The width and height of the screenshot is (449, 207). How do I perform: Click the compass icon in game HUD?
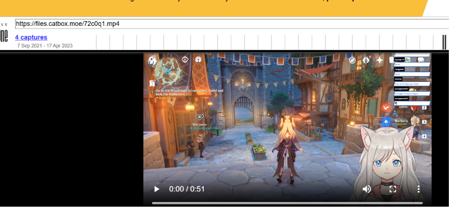tap(352, 60)
